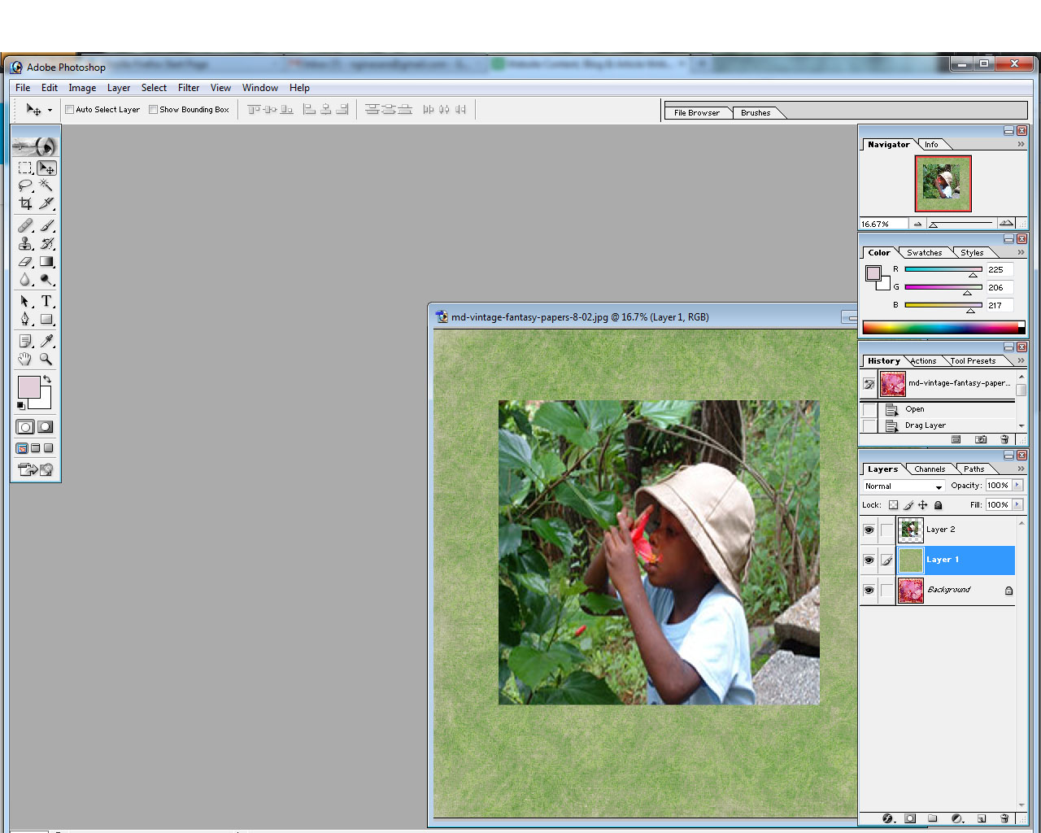
Task: Open the File Browser tab
Action: pos(696,113)
